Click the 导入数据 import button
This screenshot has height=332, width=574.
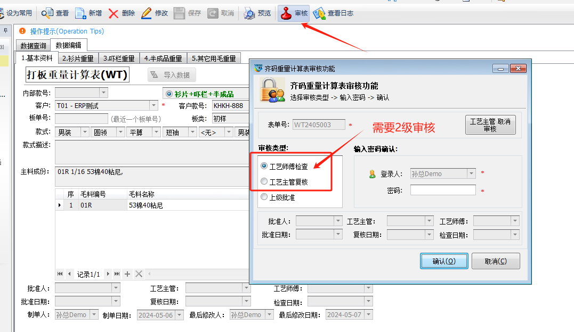172,75
